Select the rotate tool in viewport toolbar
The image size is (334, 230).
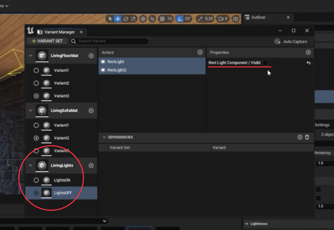126,19
